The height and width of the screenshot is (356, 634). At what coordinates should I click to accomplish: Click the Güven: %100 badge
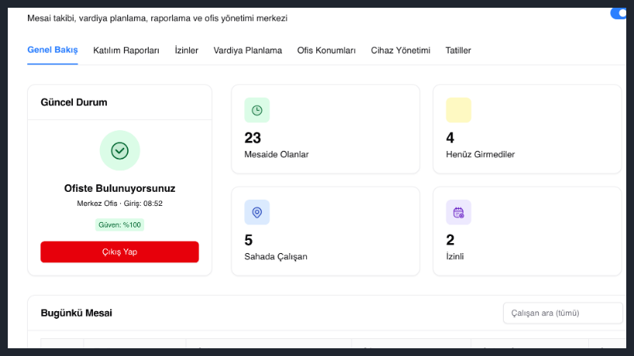[x=119, y=224]
